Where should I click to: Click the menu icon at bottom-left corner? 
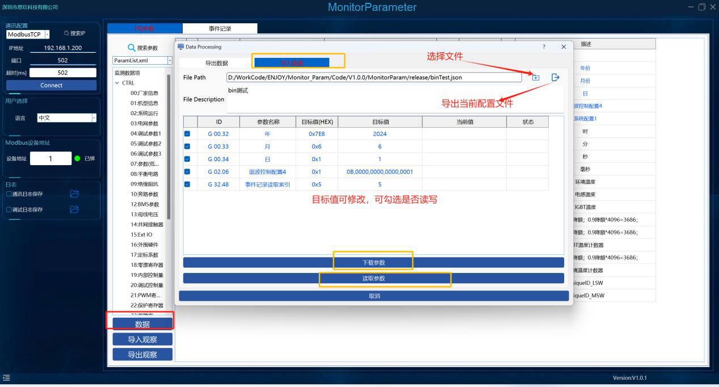coord(6,377)
